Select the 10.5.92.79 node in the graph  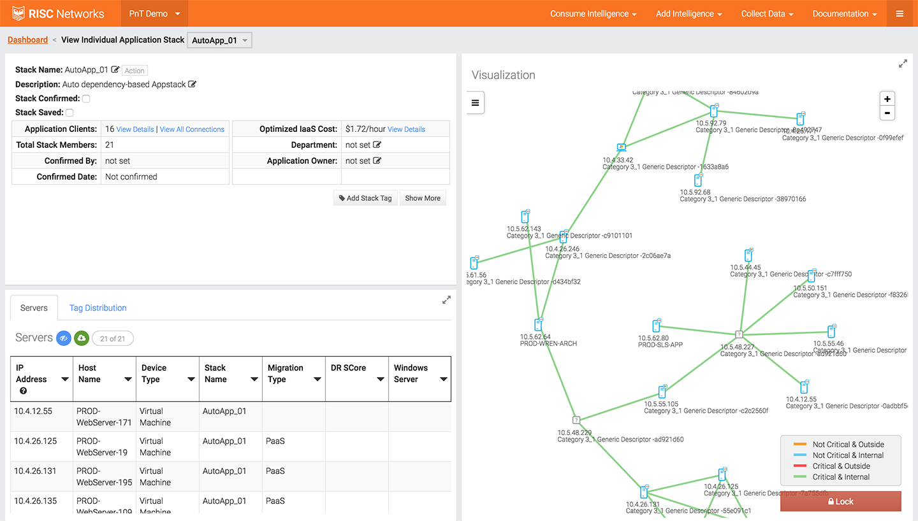click(x=714, y=111)
